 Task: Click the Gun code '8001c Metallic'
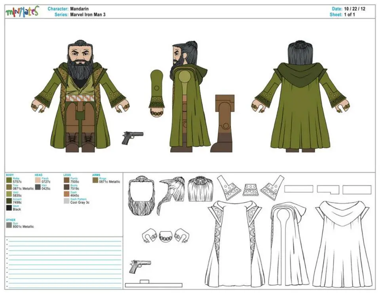click(x=23, y=227)
